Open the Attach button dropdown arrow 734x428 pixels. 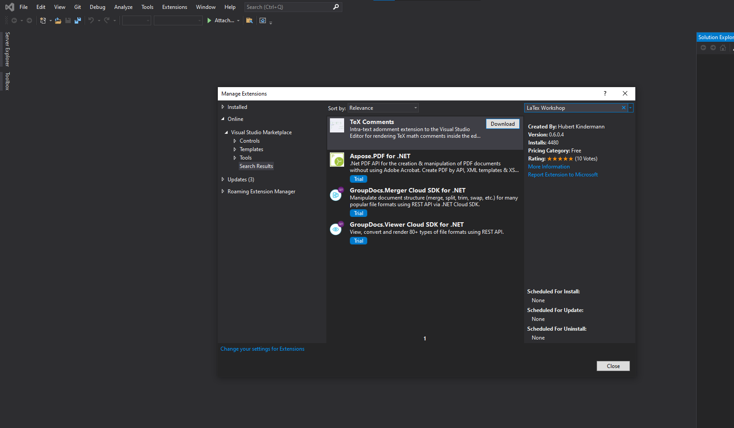(238, 20)
